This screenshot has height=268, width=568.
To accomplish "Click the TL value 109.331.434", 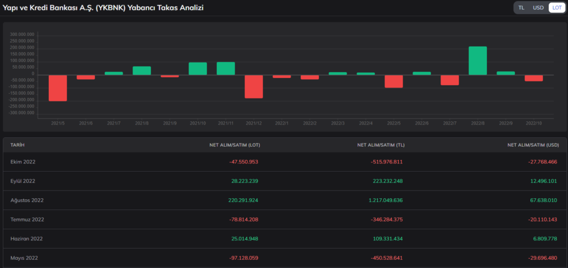I will (x=388, y=239).
